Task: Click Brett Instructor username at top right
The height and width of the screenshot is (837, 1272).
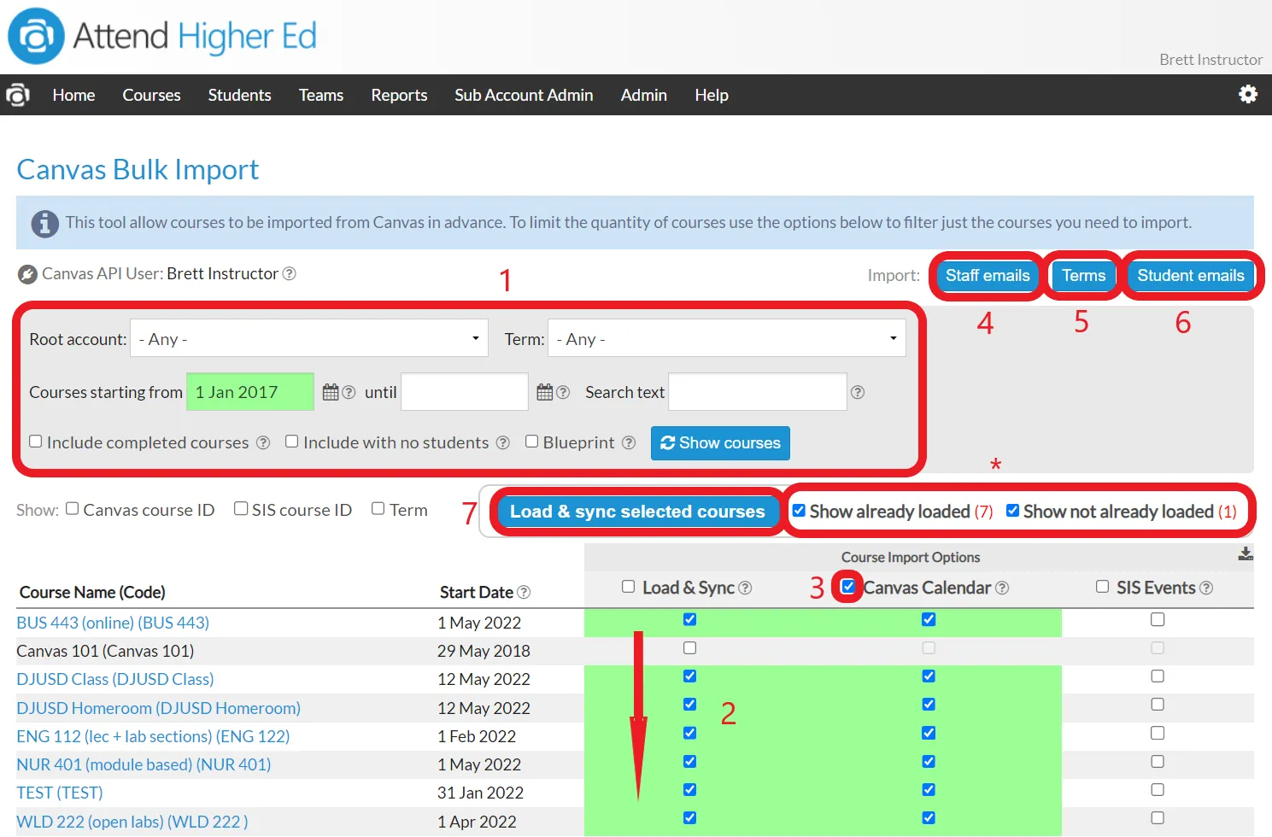Action: pyautogui.click(x=1210, y=60)
